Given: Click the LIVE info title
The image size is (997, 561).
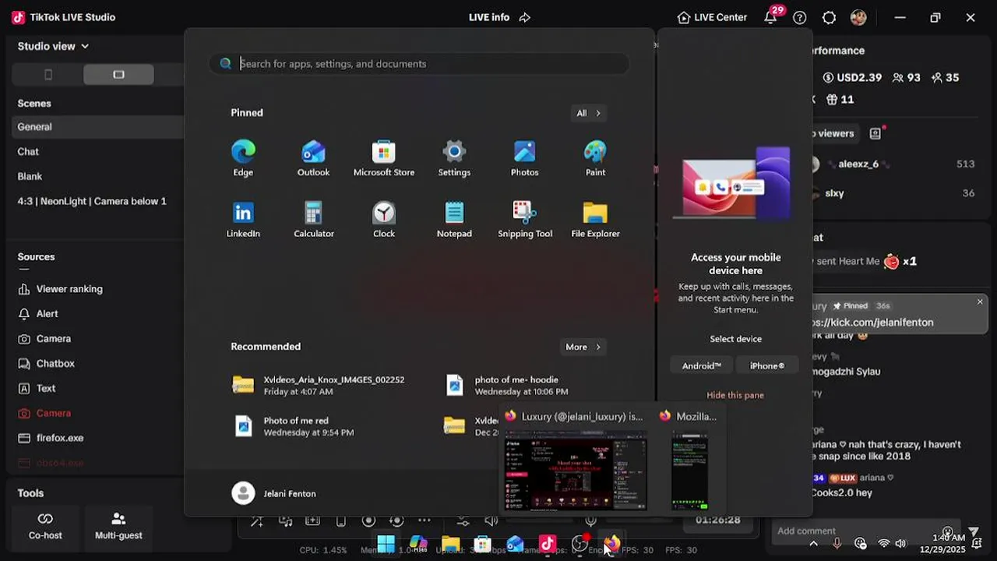Looking at the screenshot, I should pos(489,17).
